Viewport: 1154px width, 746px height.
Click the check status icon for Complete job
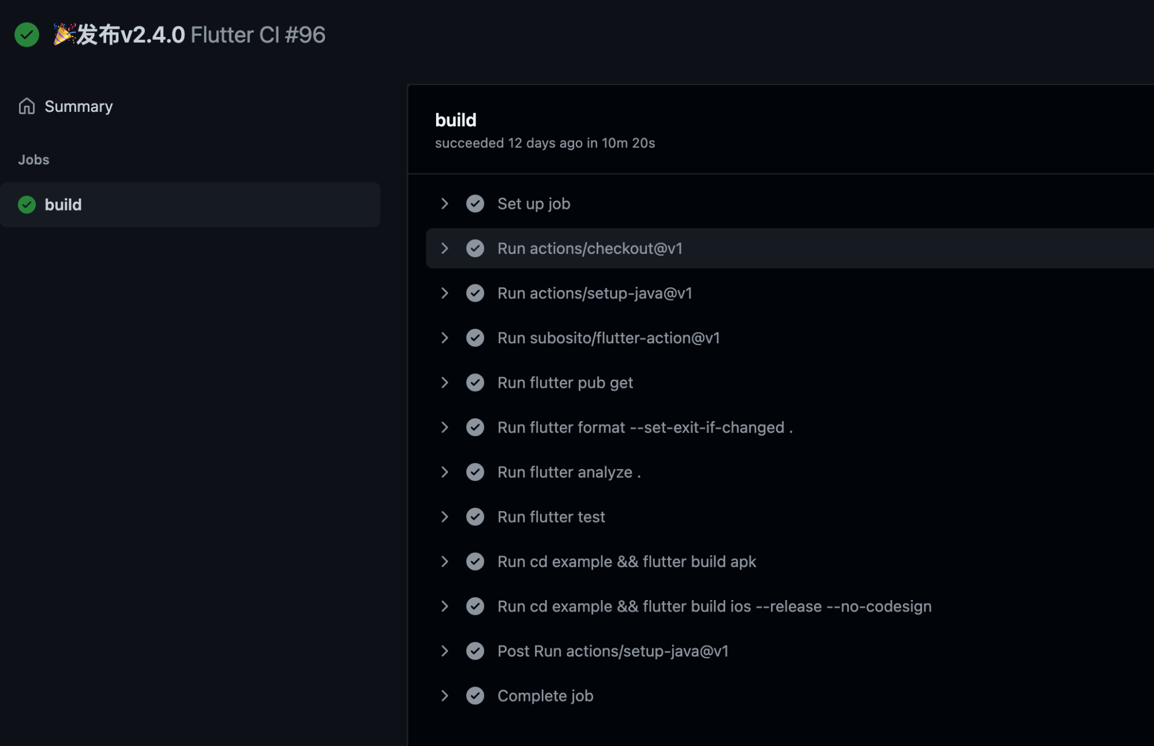[x=475, y=696]
